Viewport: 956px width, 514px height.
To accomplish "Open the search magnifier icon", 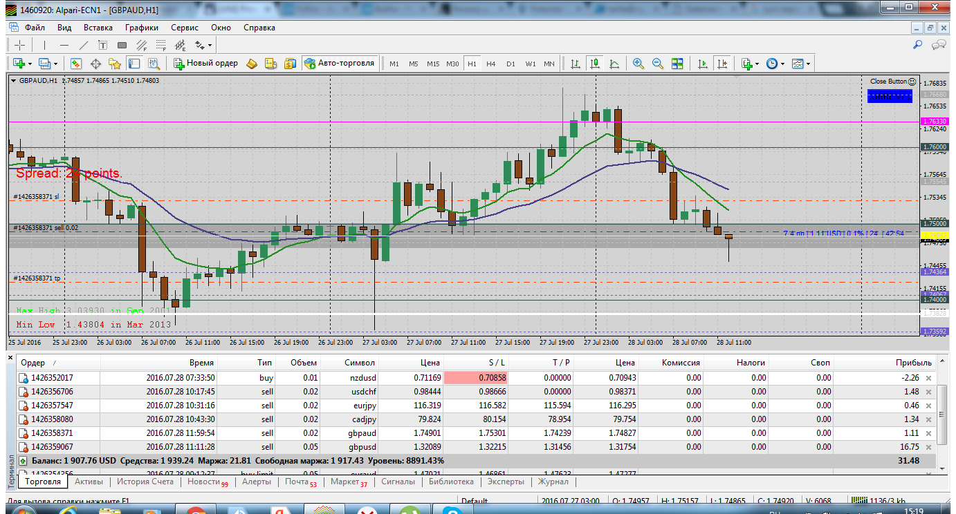I will 918,45.
